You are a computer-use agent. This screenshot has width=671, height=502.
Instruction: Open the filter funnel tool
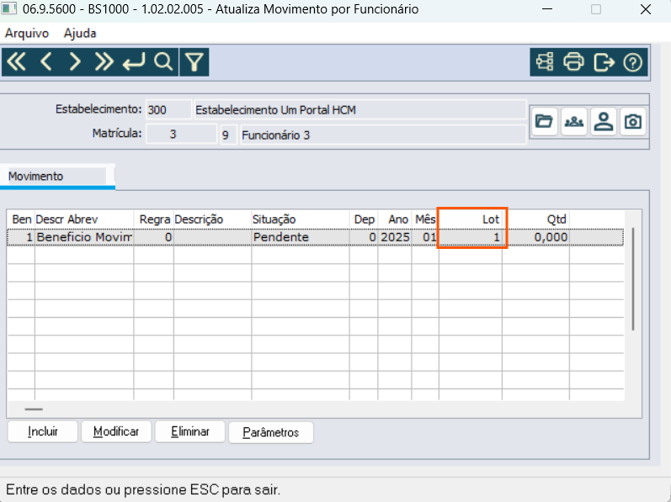194,62
